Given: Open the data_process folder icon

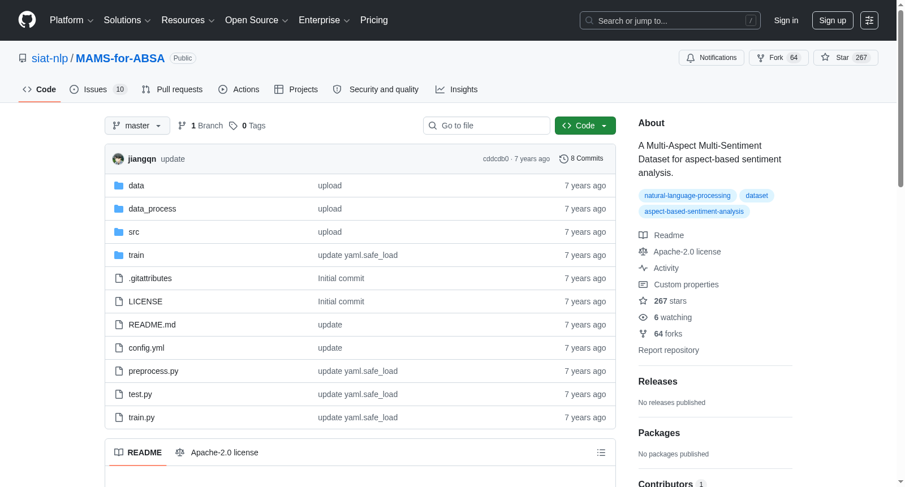Looking at the screenshot, I should (119, 209).
